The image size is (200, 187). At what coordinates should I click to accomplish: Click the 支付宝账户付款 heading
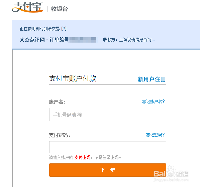pyautogui.click(x=73, y=79)
